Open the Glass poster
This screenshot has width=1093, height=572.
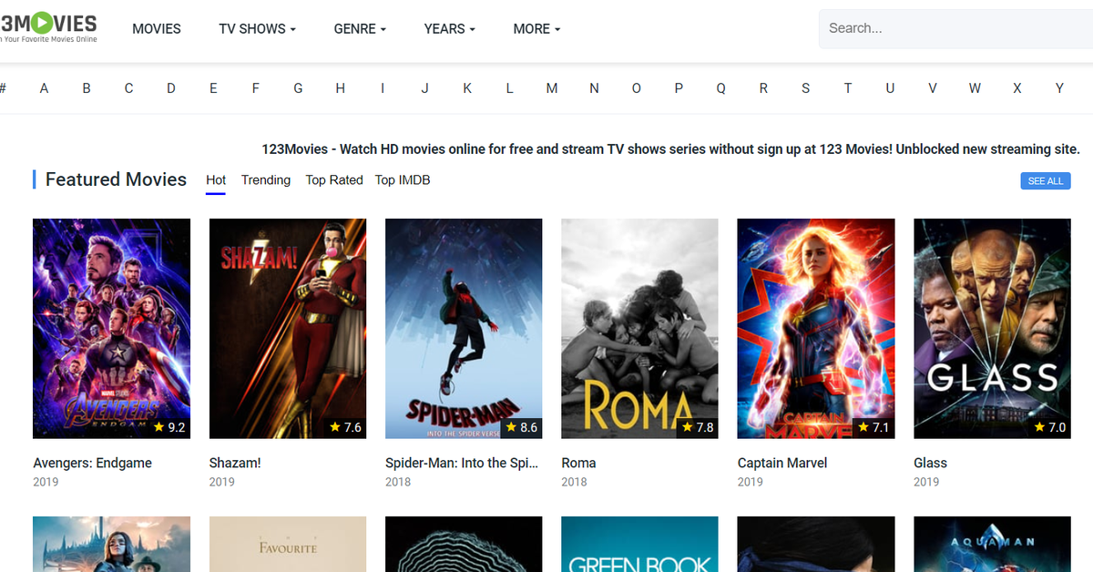point(992,329)
